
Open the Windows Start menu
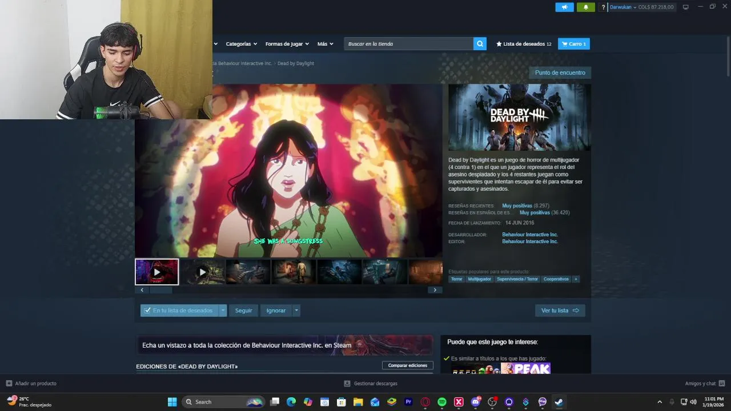pyautogui.click(x=172, y=402)
